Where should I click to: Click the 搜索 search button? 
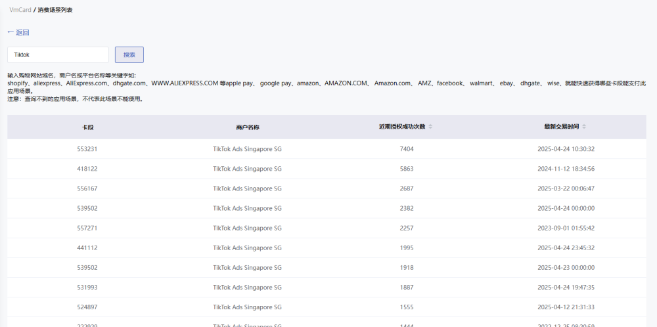point(129,55)
